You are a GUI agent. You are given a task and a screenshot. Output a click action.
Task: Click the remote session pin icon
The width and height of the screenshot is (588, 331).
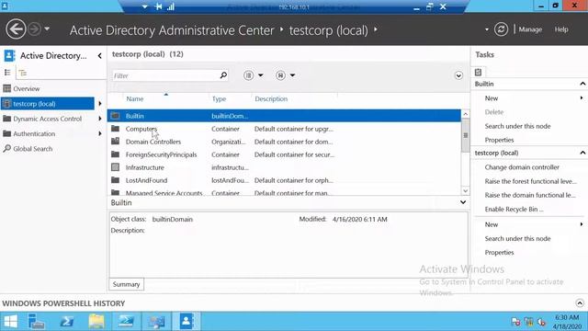click(159, 6)
